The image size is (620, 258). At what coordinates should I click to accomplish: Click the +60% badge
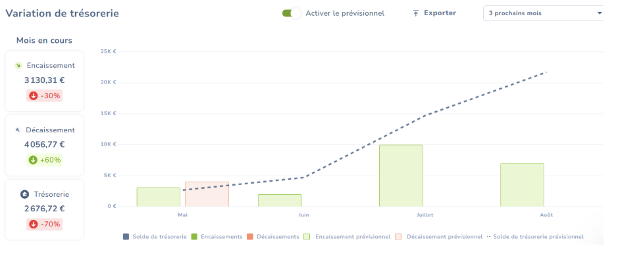[x=44, y=160]
